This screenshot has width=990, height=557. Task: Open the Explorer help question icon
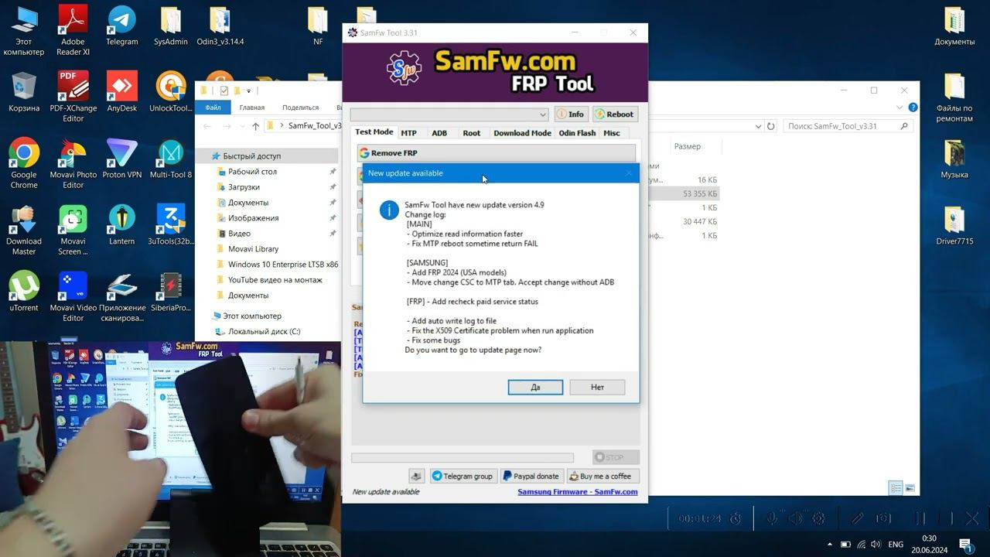point(913,108)
